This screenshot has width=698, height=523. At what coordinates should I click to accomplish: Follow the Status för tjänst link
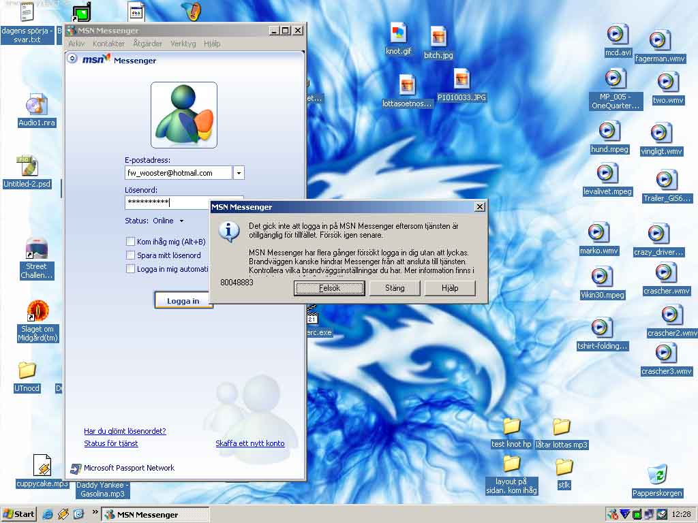tap(111, 443)
